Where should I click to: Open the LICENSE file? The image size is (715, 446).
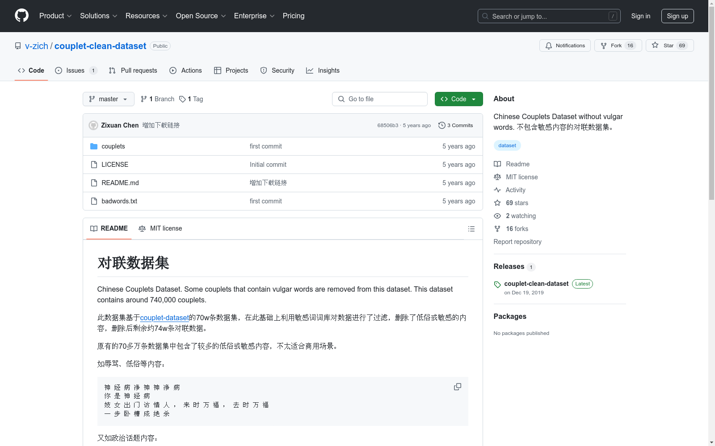tap(115, 165)
